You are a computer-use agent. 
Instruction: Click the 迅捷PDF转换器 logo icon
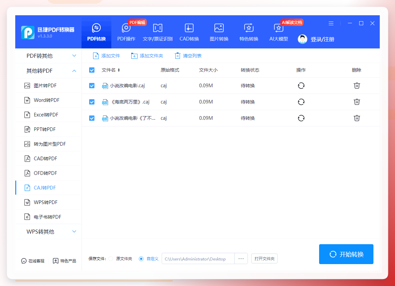pyautogui.click(x=28, y=32)
